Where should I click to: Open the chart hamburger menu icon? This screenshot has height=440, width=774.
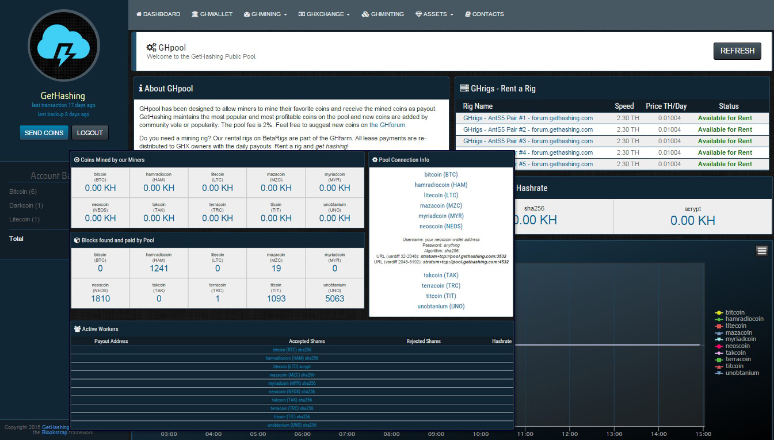point(762,250)
